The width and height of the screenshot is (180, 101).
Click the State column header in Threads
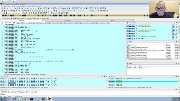tap(141, 66)
